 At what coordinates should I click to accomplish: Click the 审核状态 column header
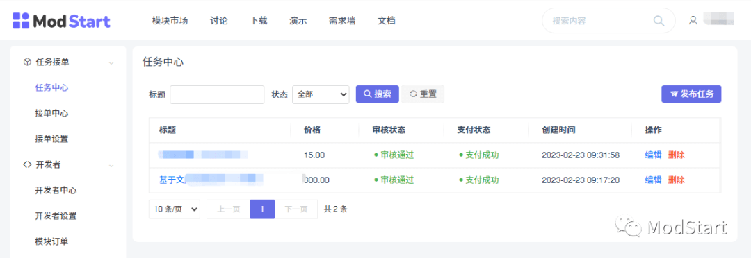click(x=389, y=130)
